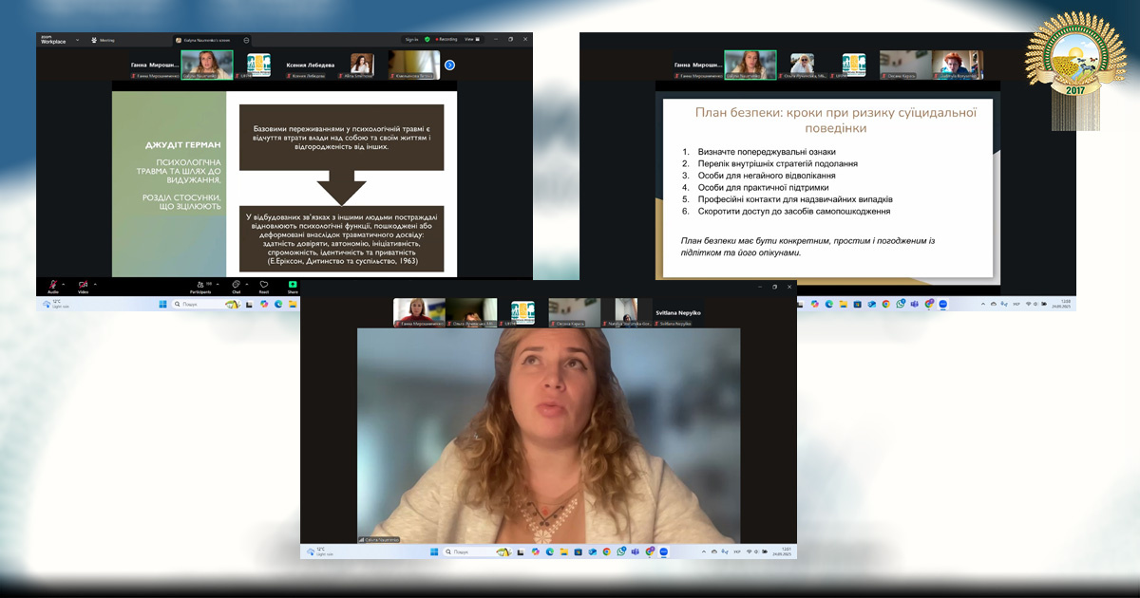Expand Video options caret in top-left Zoom
The height and width of the screenshot is (598, 1140).
coord(95,284)
